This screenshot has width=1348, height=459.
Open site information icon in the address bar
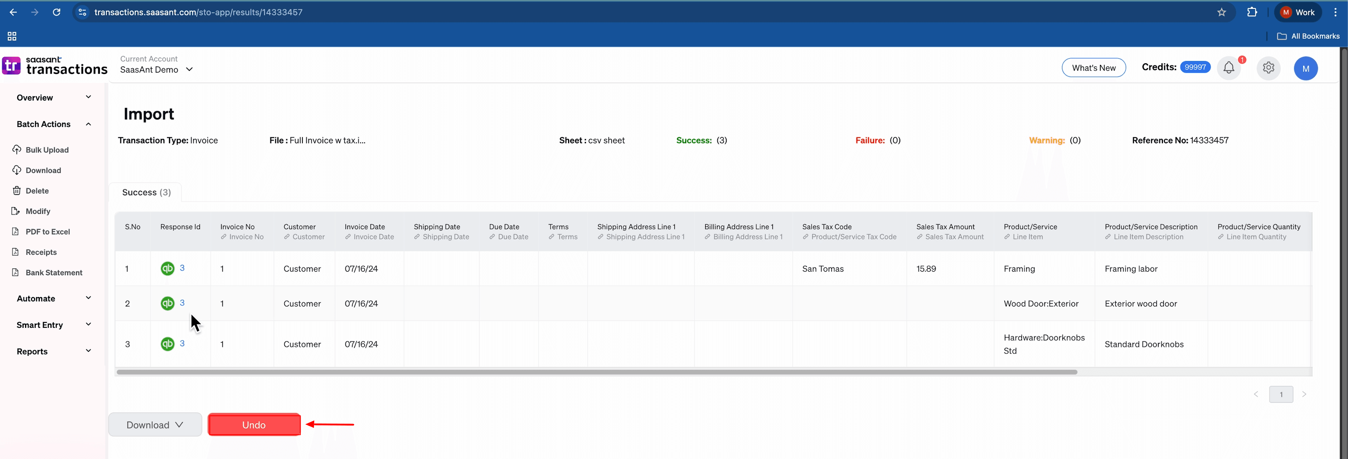82,12
